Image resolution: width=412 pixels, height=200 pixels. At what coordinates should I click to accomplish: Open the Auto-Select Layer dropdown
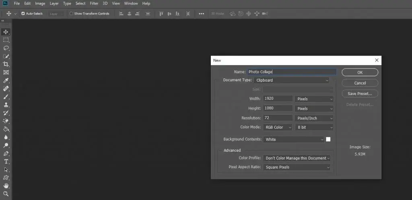pos(56,14)
